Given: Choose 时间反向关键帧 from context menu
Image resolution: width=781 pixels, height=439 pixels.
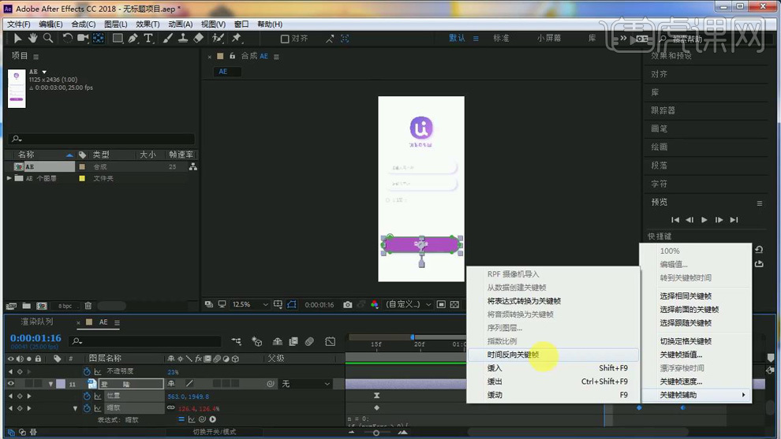Looking at the screenshot, I should click(513, 355).
